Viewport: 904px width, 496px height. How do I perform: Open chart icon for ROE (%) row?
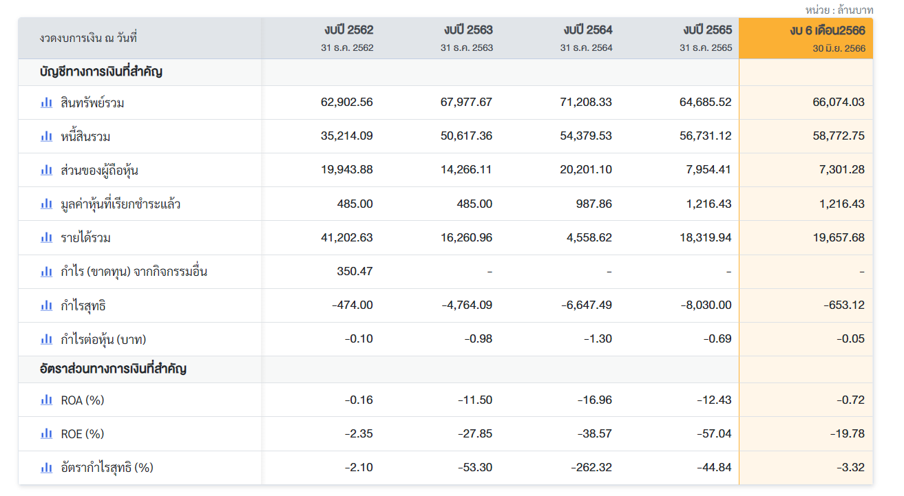46,433
